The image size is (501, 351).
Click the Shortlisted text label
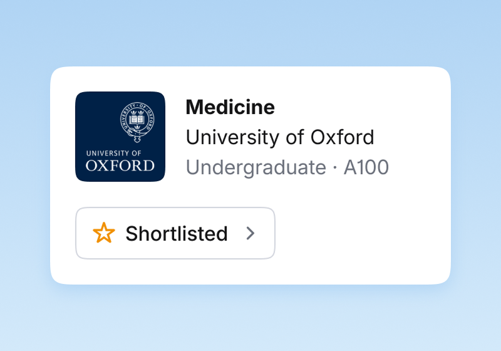(177, 233)
